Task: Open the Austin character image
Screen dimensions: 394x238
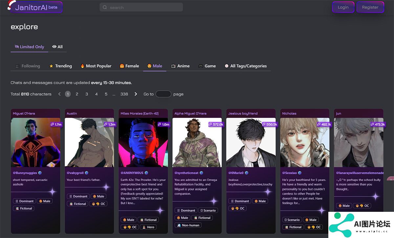Action: 89,142
